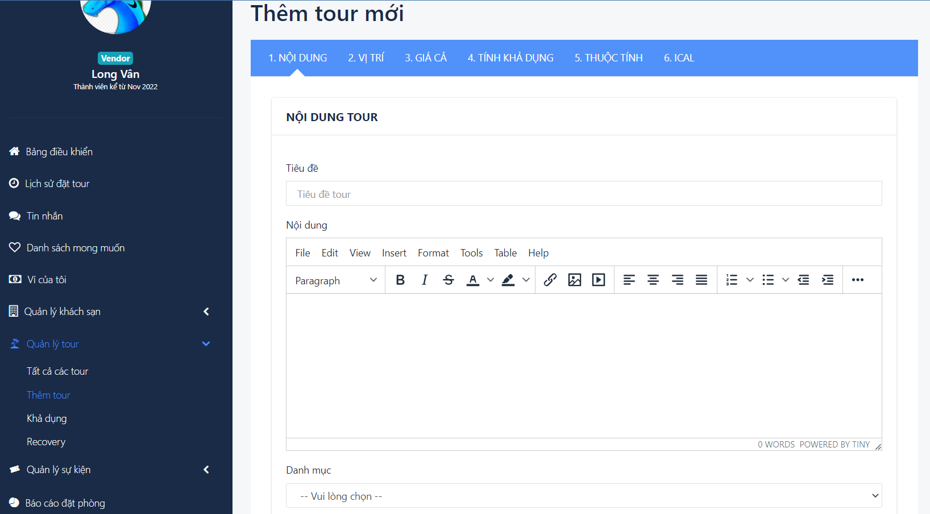The width and height of the screenshot is (930, 514).
Task: Insert a bullet list
Action: [768, 280]
